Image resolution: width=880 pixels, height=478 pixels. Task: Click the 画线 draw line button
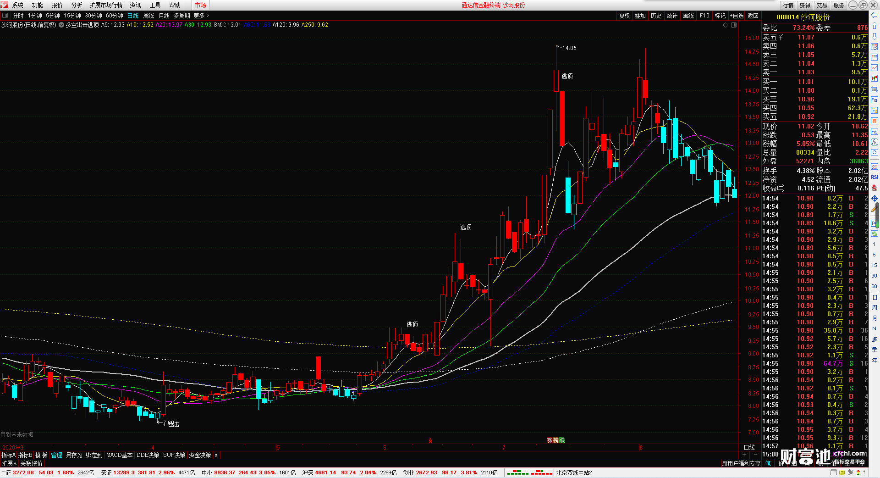(x=688, y=16)
